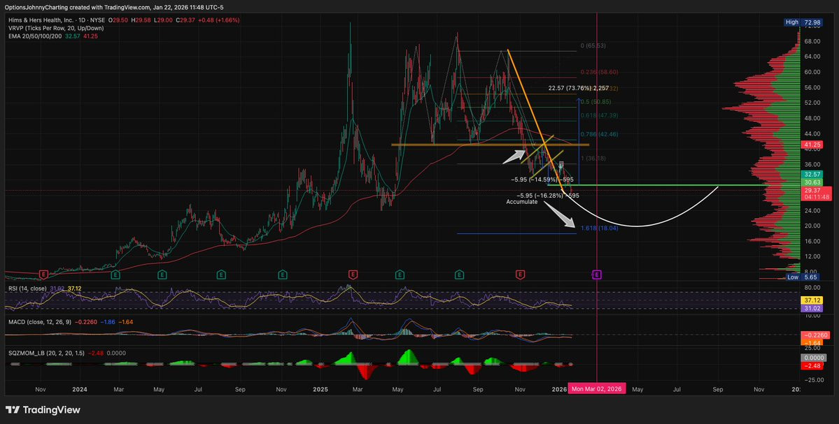Click the green earnings marker at August 2025
This screenshot has width=839, height=424.
point(459,275)
